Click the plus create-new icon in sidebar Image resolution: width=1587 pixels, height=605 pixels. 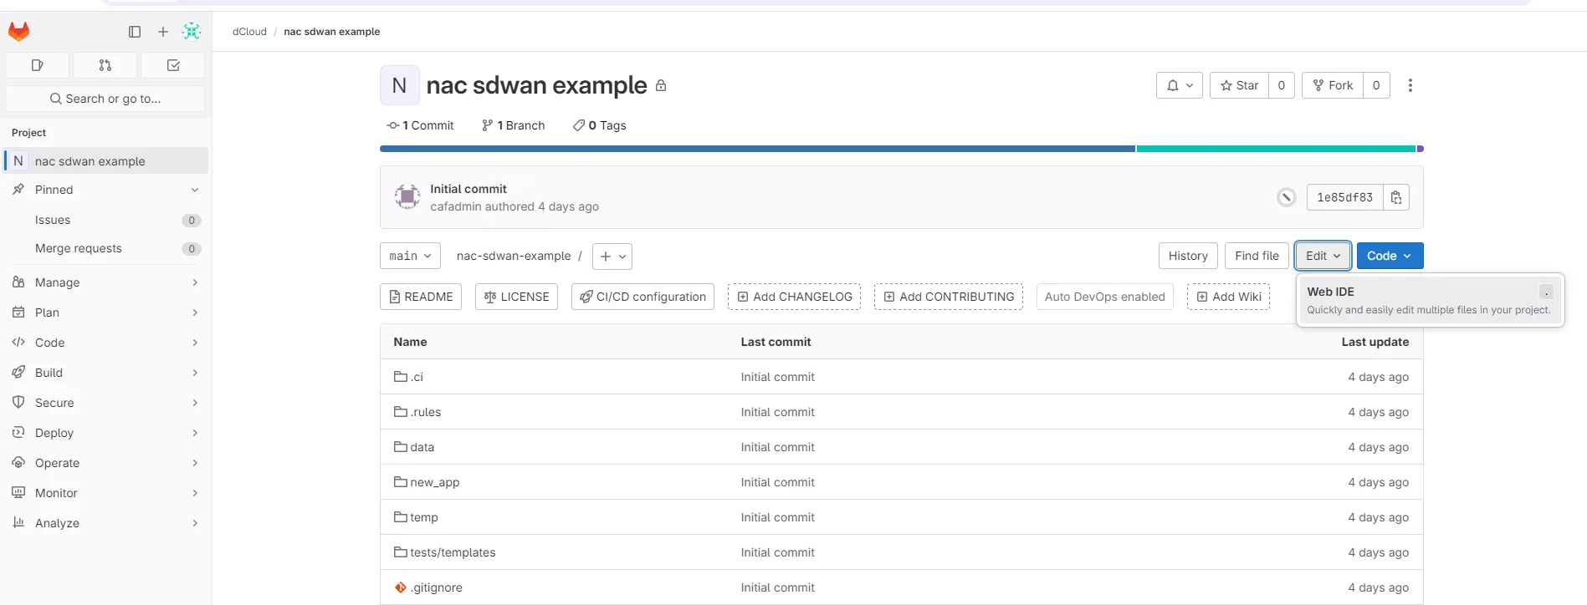coord(163,32)
